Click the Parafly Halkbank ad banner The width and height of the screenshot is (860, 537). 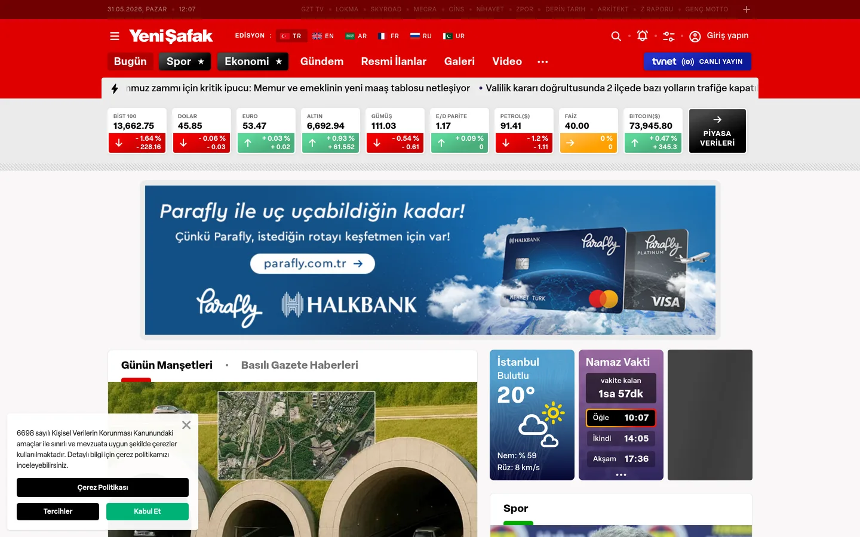click(430, 260)
